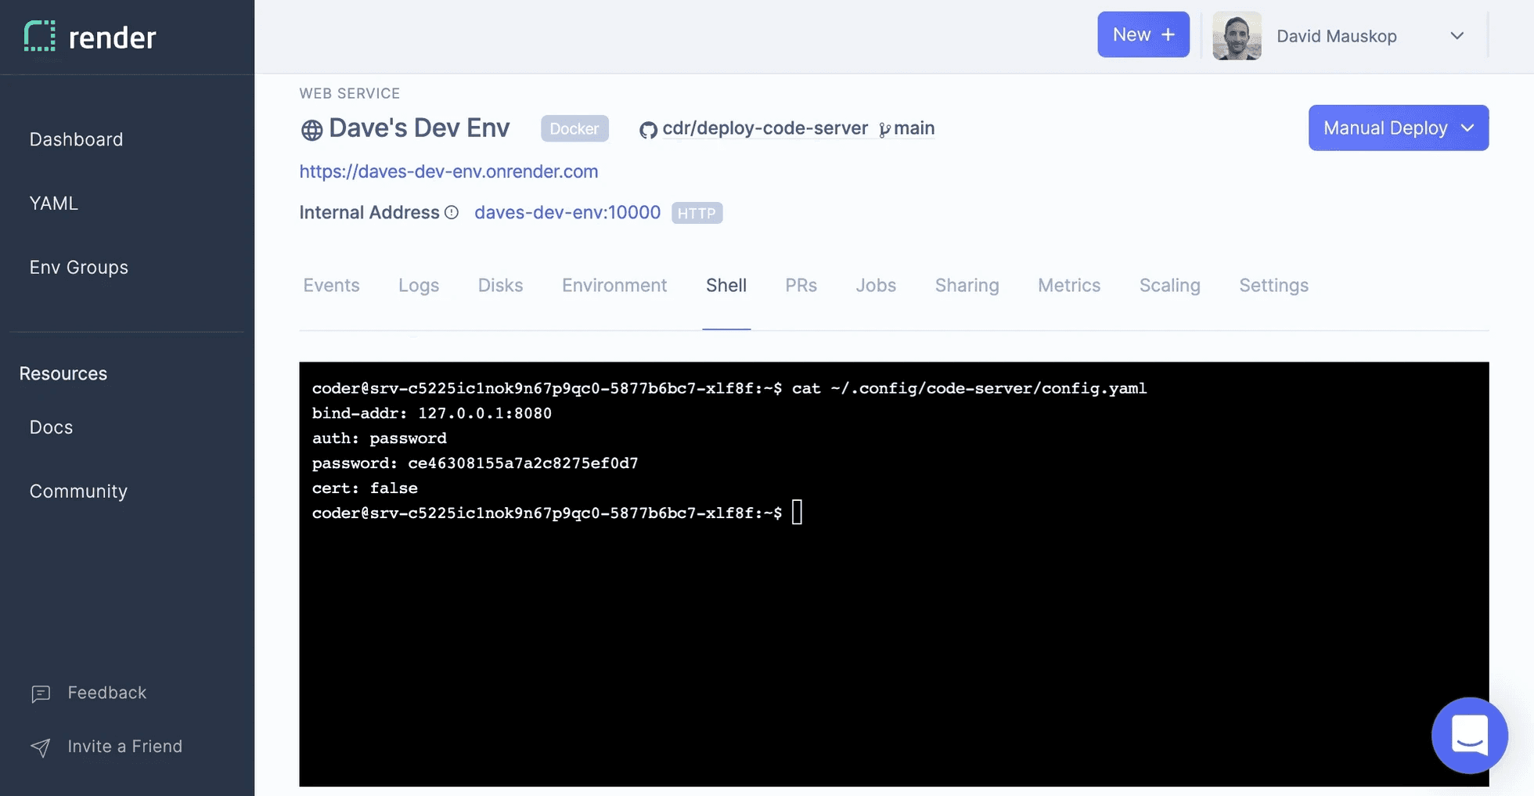Open YAML in the sidebar
This screenshot has width=1534, height=796.
(54, 204)
